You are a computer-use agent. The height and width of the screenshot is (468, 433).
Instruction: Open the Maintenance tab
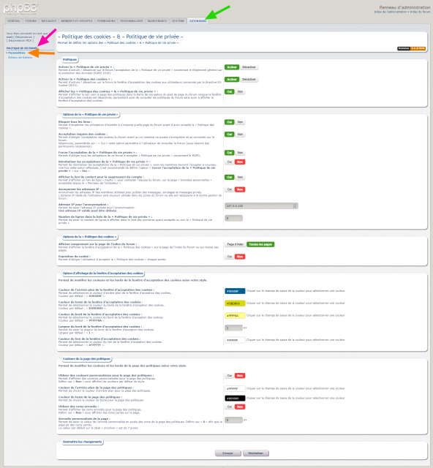pyautogui.click(x=157, y=21)
